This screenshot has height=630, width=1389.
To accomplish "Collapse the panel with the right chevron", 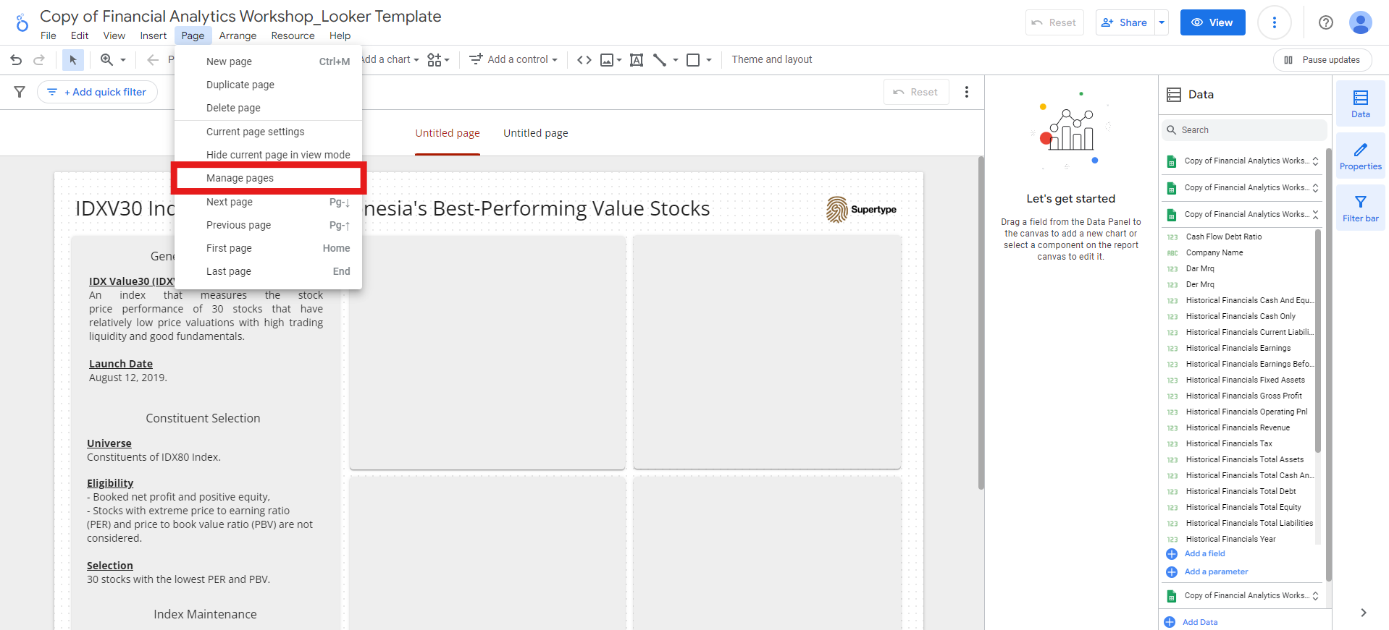I will 1364,613.
